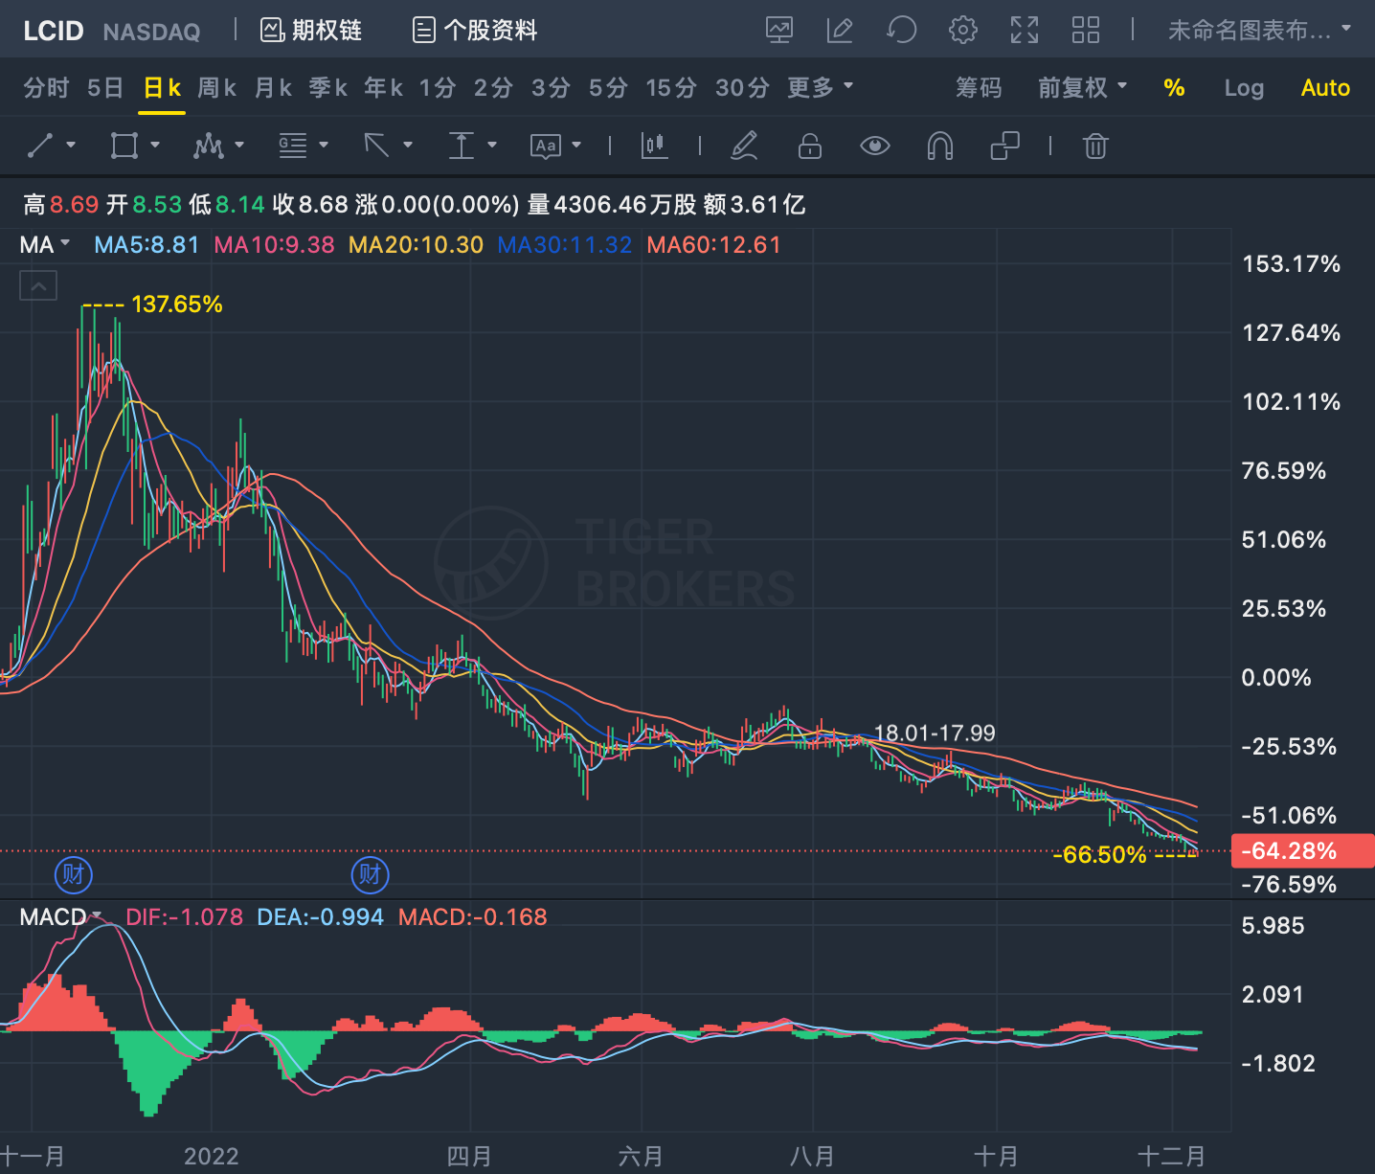Select the 2分 two-minute timeframe

(494, 88)
